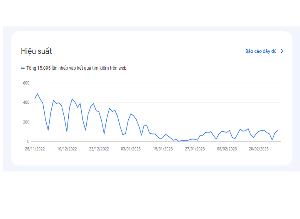The image size is (300, 219).
Task: Click the 03/01/2023 date axis label
Action: pyautogui.click(x=131, y=149)
